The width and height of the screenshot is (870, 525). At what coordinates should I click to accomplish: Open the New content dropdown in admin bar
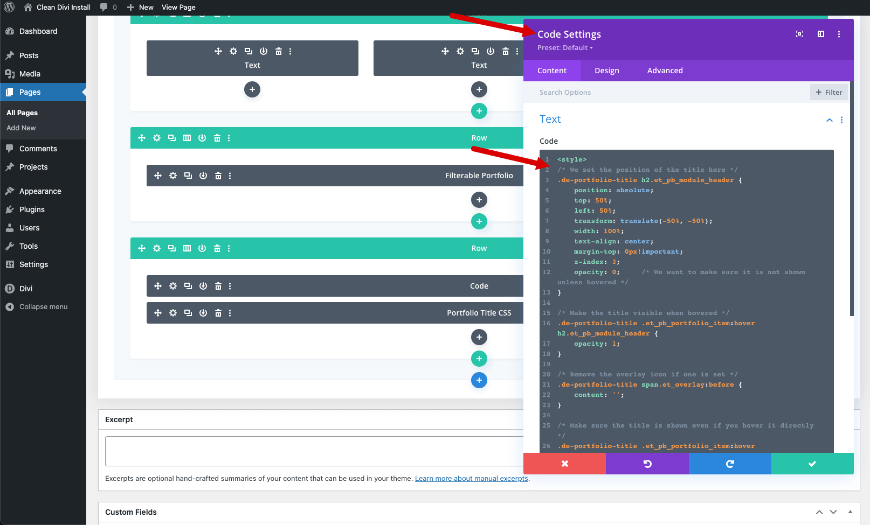coord(140,7)
